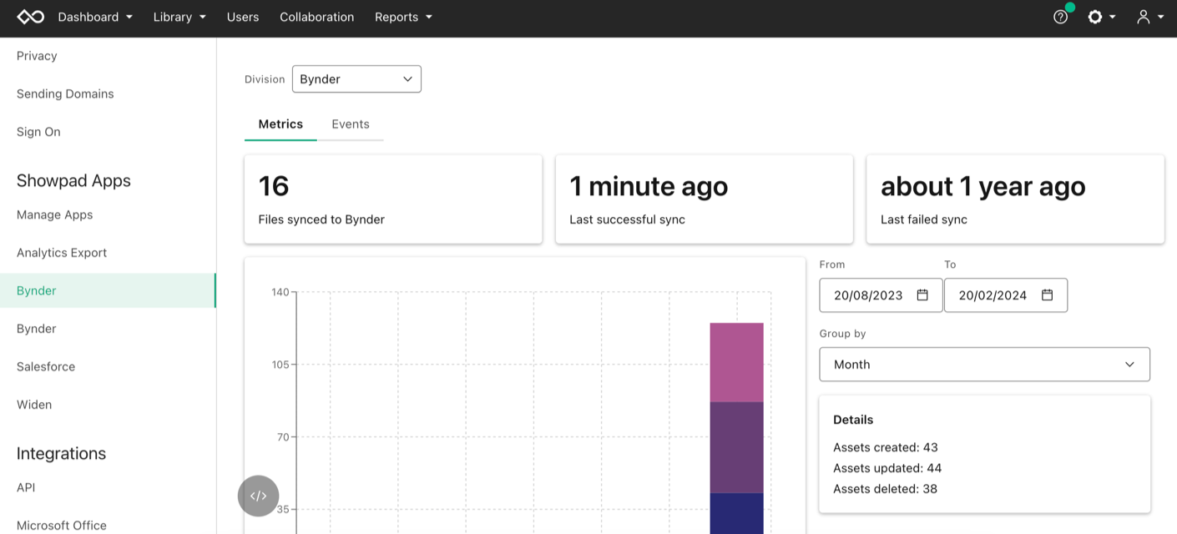Open the settings gear menu
The height and width of the screenshot is (534, 1177).
(x=1101, y=17)
